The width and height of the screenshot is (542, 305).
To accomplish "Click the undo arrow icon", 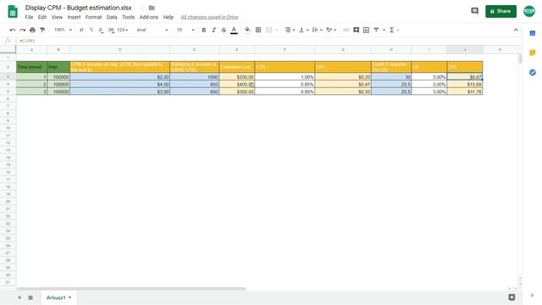I will [x=13, y=30].
